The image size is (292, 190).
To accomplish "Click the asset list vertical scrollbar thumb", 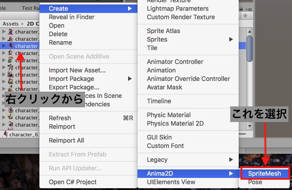I will click(249, 49).
